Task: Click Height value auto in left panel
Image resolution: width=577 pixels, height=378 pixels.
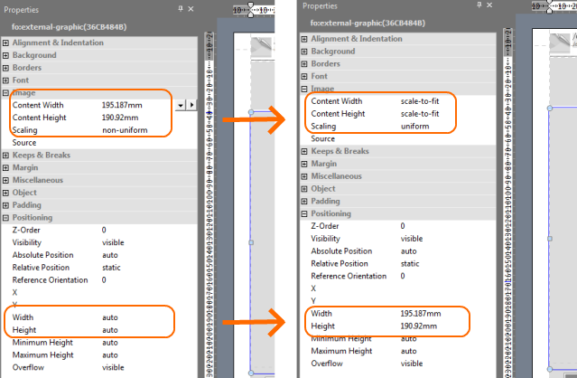Action: click(x=110, y=330)
